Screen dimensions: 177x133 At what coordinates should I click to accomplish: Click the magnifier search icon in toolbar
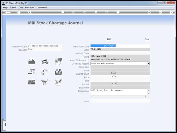point(30,12)
